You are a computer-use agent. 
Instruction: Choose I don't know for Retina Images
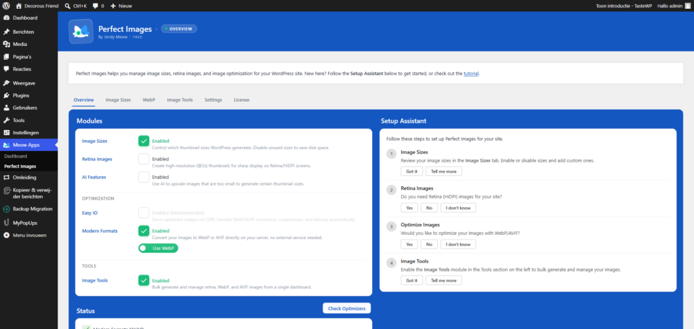click(x=459, y=208)
